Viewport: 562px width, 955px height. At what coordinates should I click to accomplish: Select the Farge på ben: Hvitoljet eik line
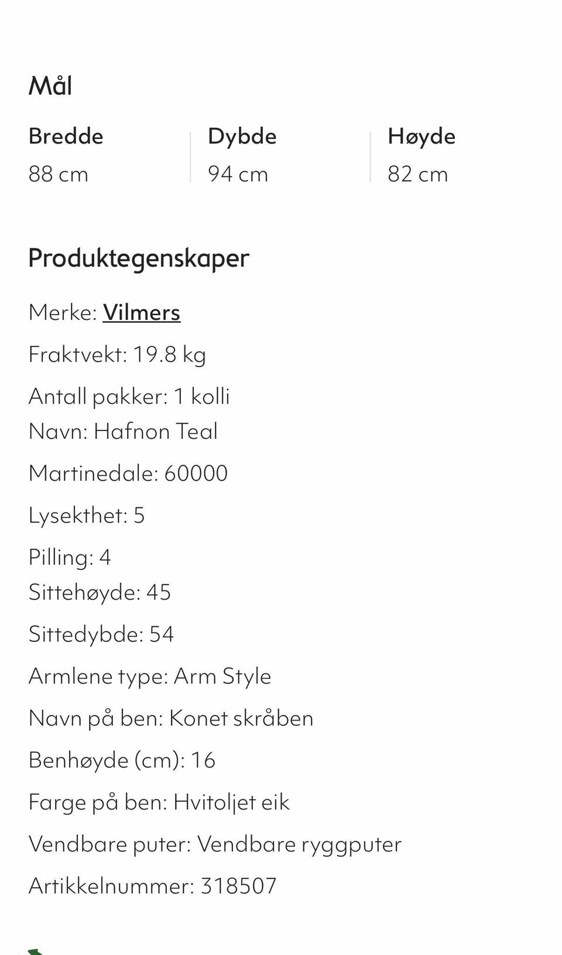pos(159,802)
